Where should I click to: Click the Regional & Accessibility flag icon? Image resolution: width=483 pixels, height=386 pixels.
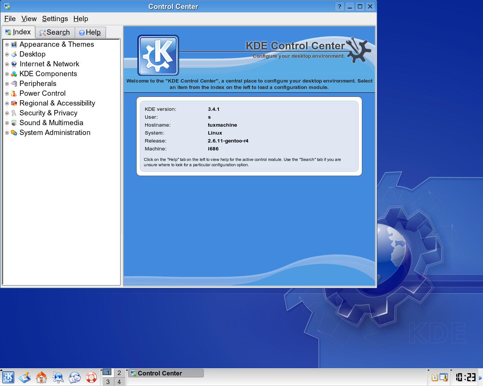tap(14, 103)
